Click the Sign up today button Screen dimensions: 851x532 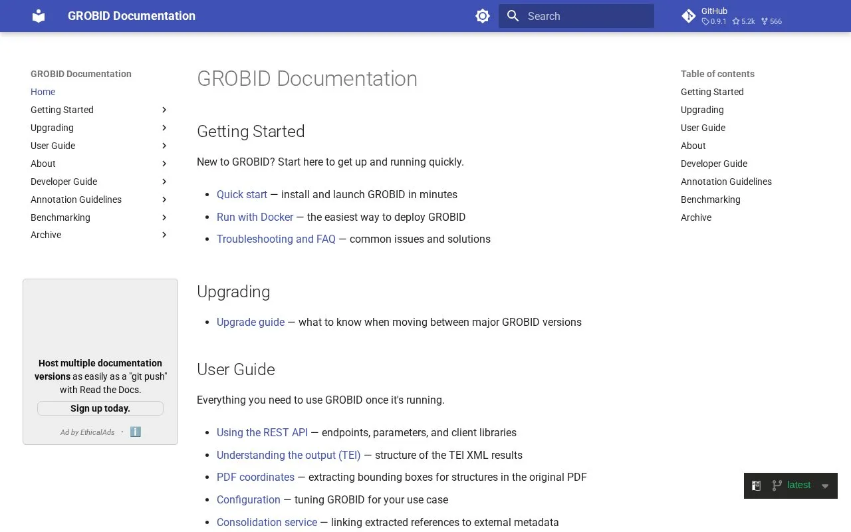click(100, 408)
